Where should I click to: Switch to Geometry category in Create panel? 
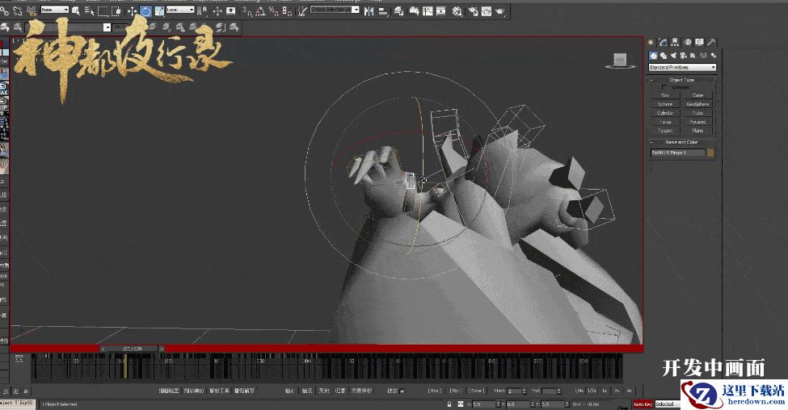tap(653, 55)
